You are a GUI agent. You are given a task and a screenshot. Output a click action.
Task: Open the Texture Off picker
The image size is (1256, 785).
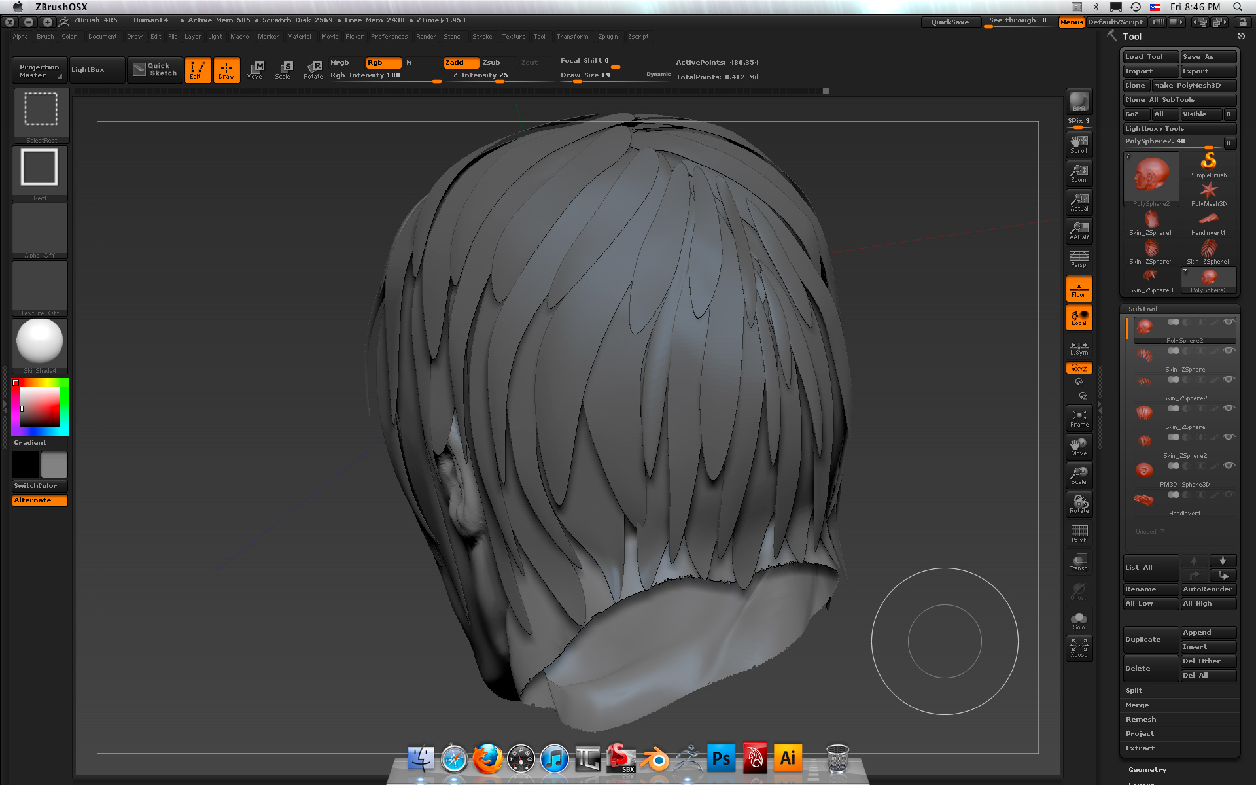click(40, 288)
